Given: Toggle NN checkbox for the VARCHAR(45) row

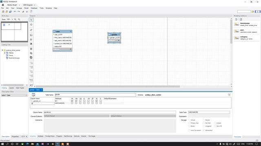Looking at the screenshot, I should pos(76,103).
